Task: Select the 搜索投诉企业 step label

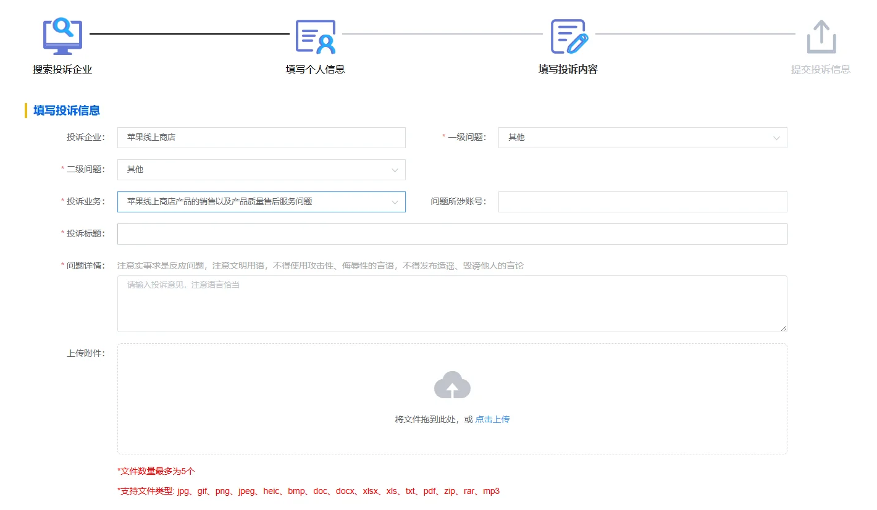Action: tap(62, 69)
